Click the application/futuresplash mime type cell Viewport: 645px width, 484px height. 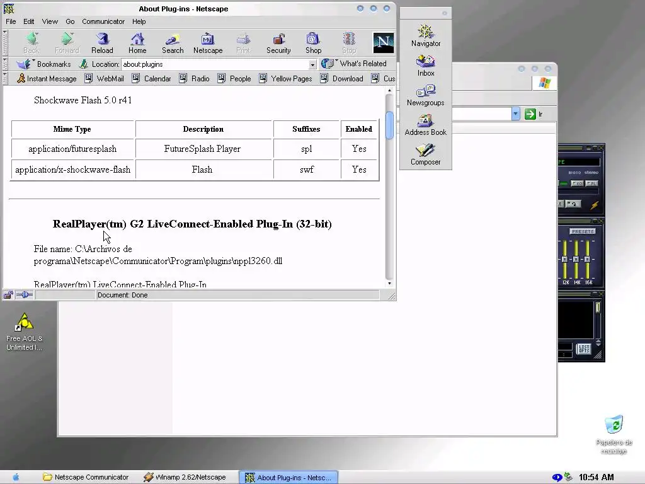click(x=72, y=149)
